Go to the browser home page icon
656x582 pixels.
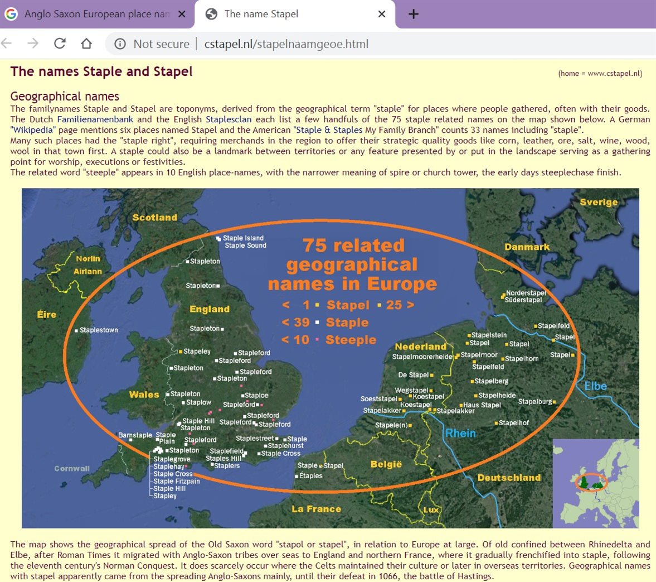coord(86,44)
